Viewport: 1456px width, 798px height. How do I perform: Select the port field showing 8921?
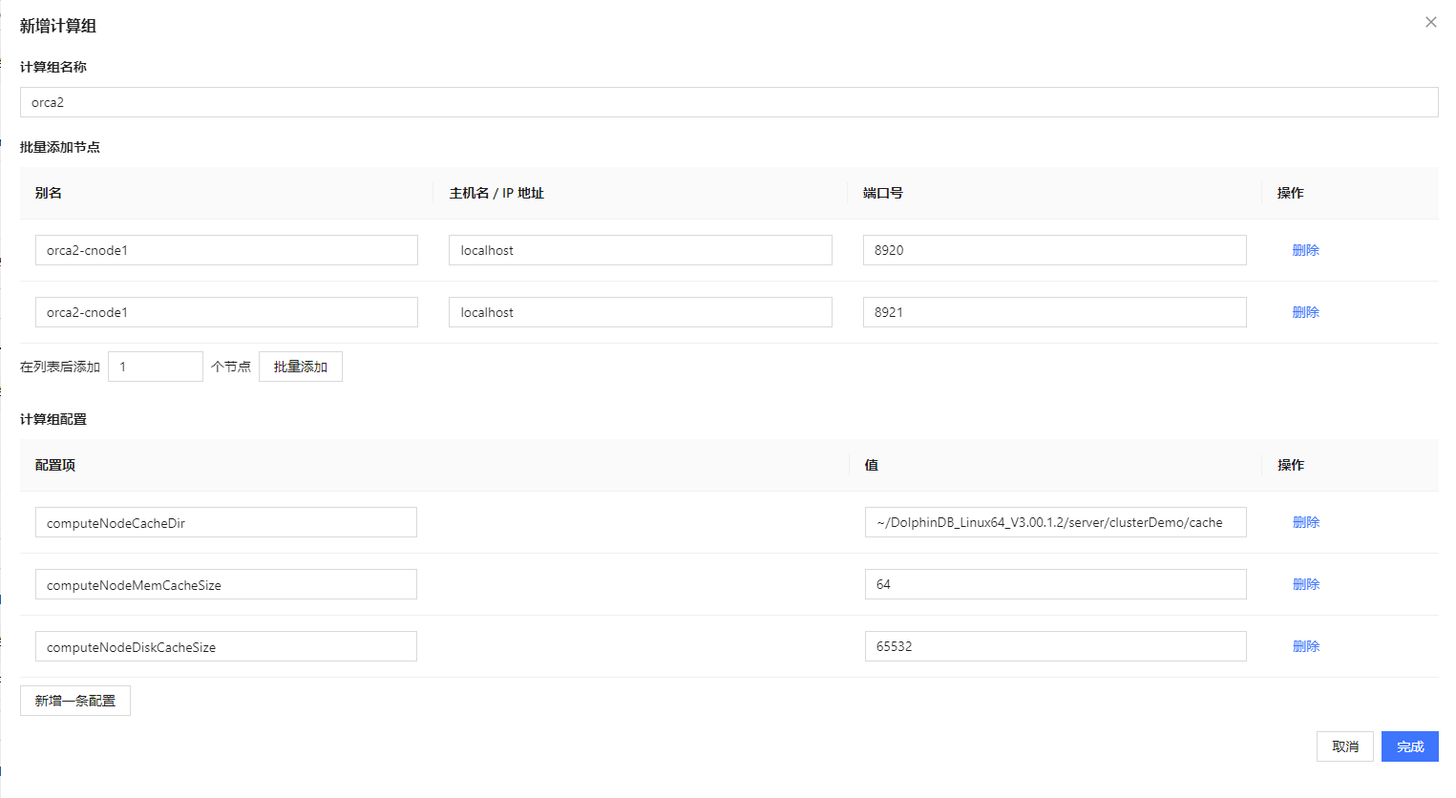(x=1054, y=312)
